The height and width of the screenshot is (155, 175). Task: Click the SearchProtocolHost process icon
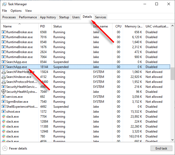pos(4,82)
